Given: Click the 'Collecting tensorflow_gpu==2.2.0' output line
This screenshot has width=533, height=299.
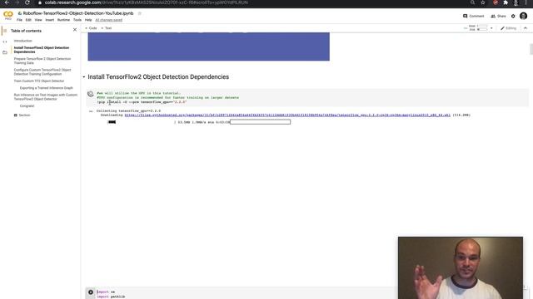Looking at the screenshot, I should coord(128,110).
